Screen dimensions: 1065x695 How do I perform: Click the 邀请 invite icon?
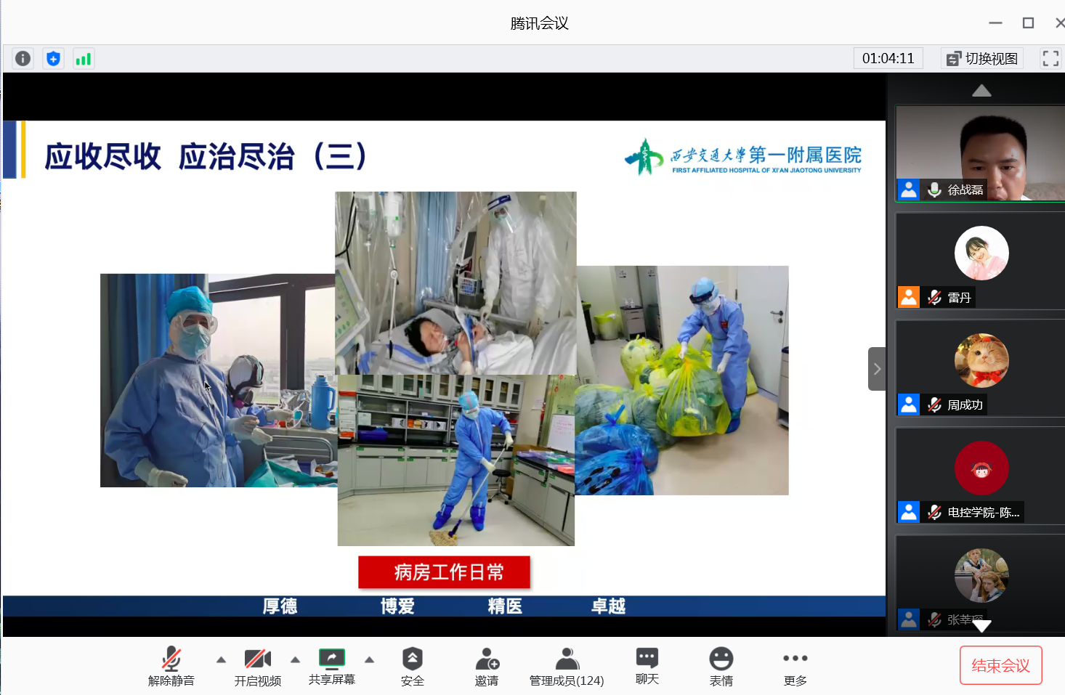(x=487, y=667)
